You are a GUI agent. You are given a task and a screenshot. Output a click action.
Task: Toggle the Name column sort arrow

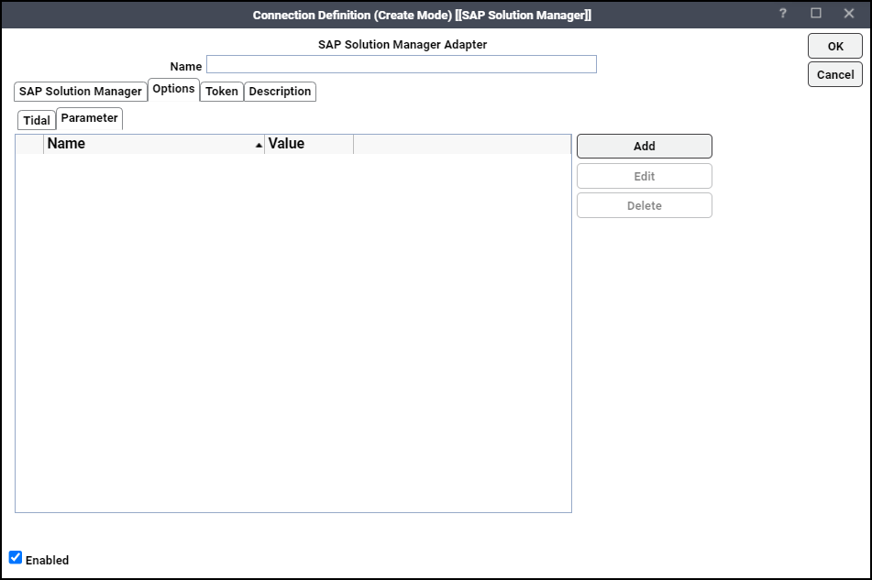(x=259, y=145)
